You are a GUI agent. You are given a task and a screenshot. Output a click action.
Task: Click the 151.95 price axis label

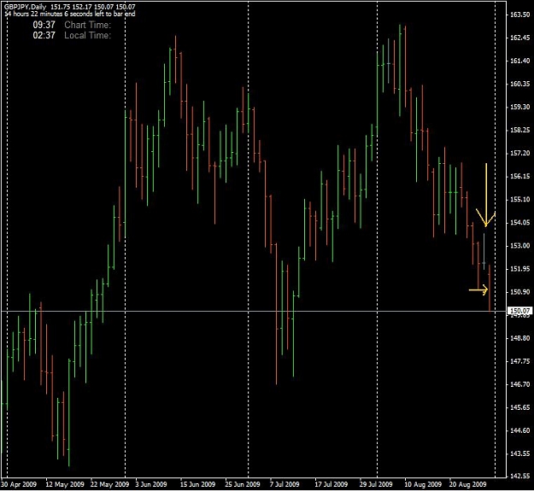click(520, 269)
